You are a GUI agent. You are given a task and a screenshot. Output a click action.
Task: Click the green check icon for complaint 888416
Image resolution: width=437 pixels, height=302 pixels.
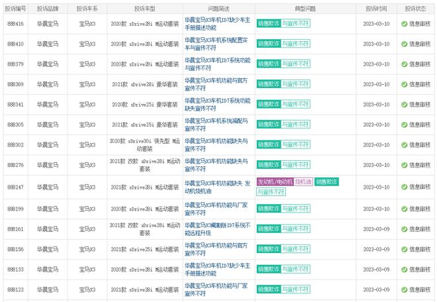(x=405, y=24)
